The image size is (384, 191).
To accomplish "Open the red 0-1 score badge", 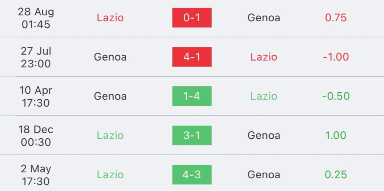I will pyautogui.click(x=192, y=18).
